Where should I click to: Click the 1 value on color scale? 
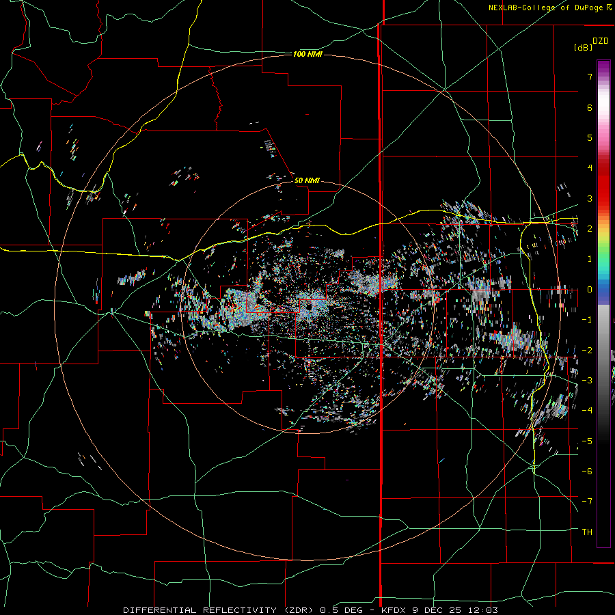click(590, 259)
